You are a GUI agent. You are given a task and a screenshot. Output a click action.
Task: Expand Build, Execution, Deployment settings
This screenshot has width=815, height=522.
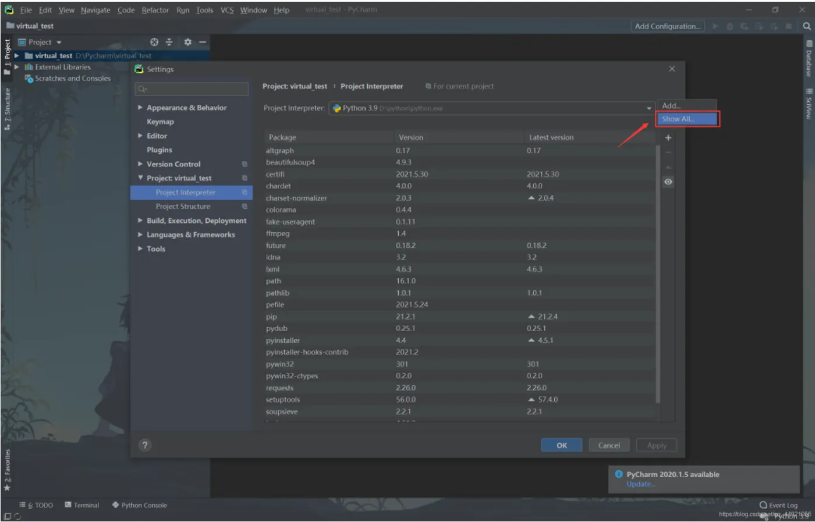point(140,221)
